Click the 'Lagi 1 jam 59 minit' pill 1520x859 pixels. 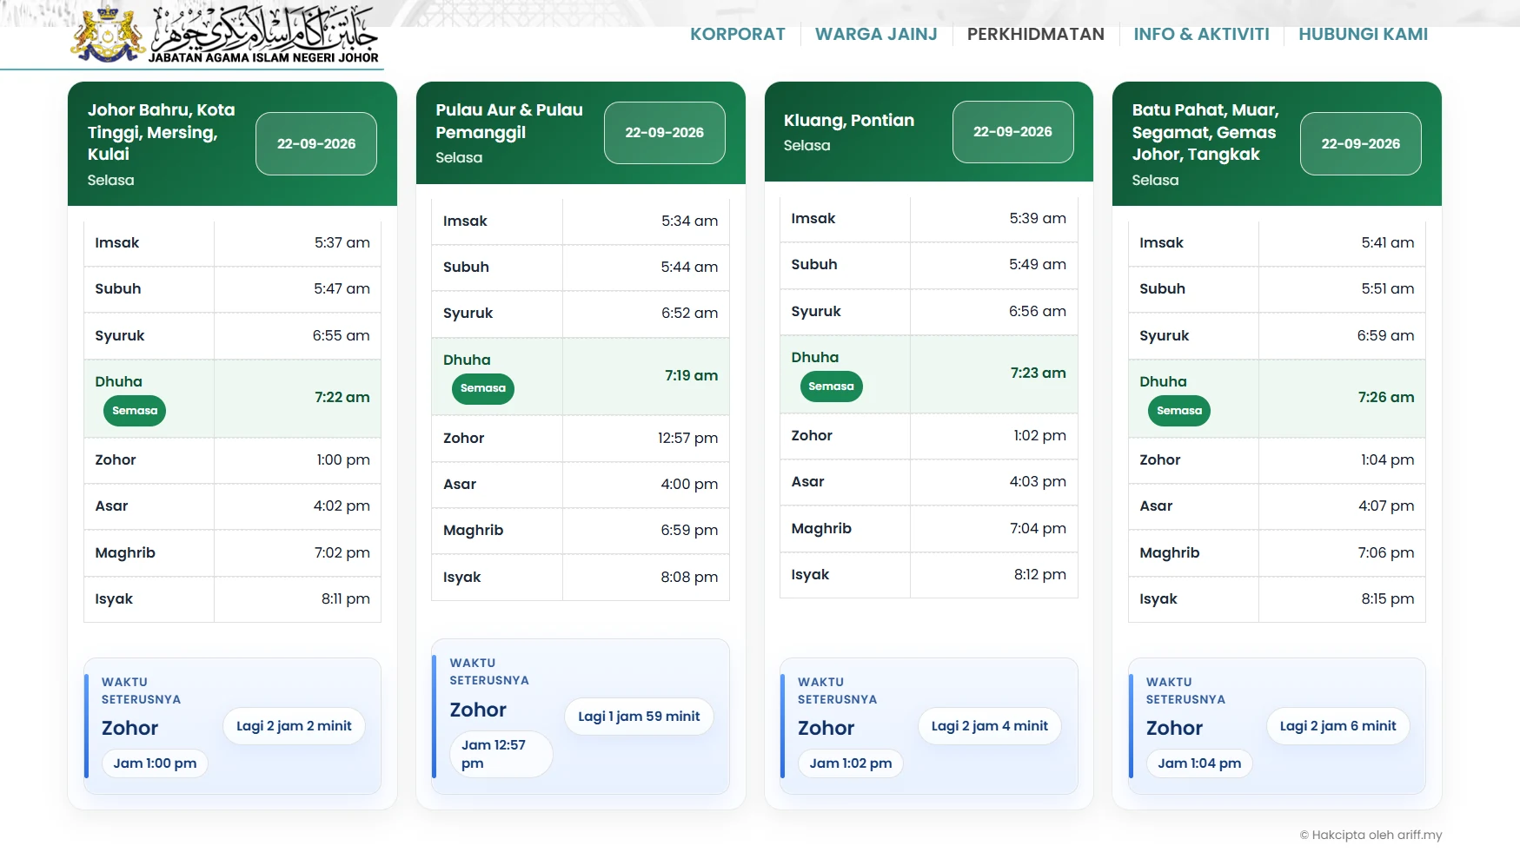pyautogui.click(x=639, y=717)
